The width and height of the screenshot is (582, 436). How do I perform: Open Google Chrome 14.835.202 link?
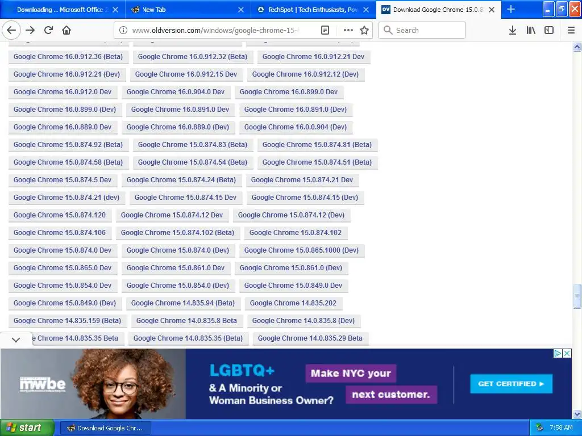coord(293,303)
